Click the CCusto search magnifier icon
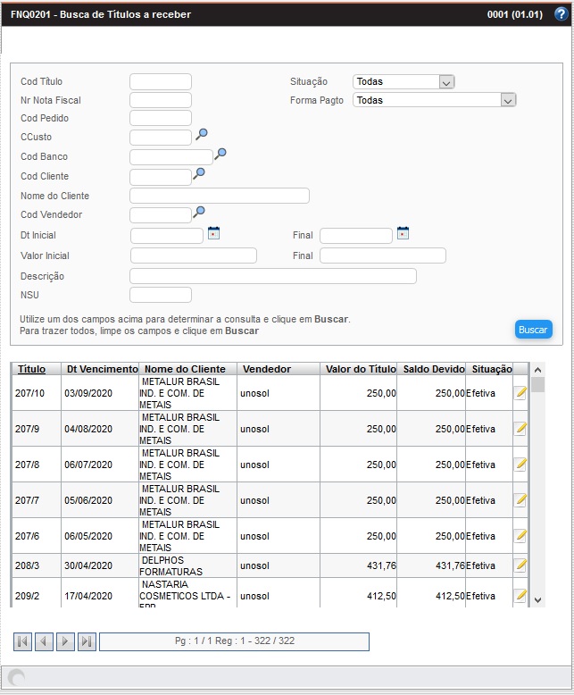Viewport: 574px width, 695px height. point(202,135)
